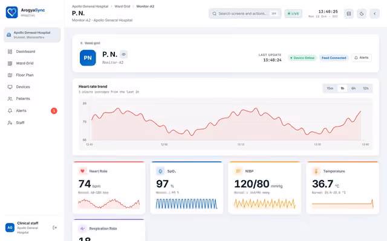This screenshot has width=387, height=241.
Task: Click the Ward Grid table icon
Action: 10,63
